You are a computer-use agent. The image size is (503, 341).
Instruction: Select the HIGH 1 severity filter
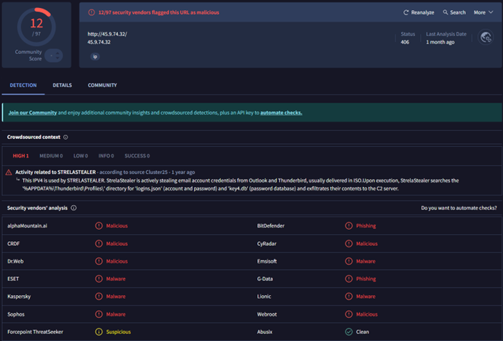[20, 156]
